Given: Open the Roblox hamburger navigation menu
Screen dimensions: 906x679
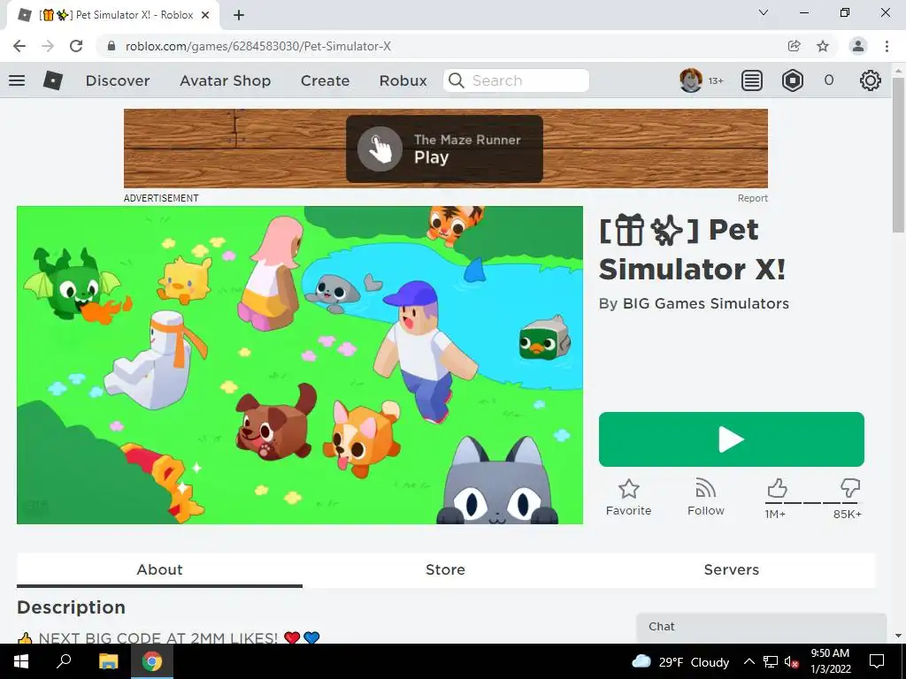Looking at the screenshot, I should (17, 80).
